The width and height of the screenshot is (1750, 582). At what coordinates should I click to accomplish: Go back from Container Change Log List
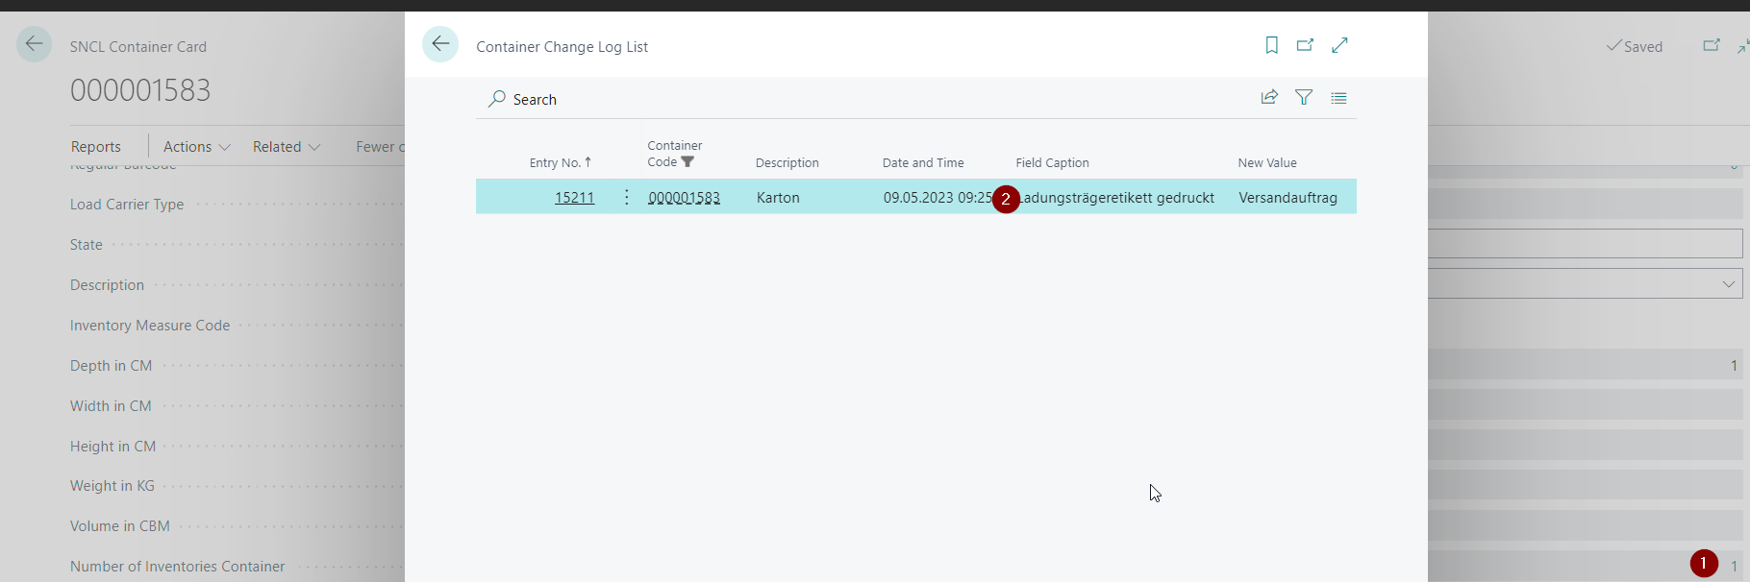pos(440,44)
